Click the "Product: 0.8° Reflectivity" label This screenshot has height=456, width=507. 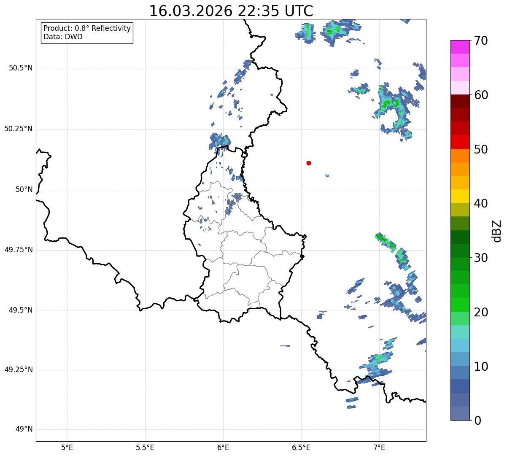(87, 28)
